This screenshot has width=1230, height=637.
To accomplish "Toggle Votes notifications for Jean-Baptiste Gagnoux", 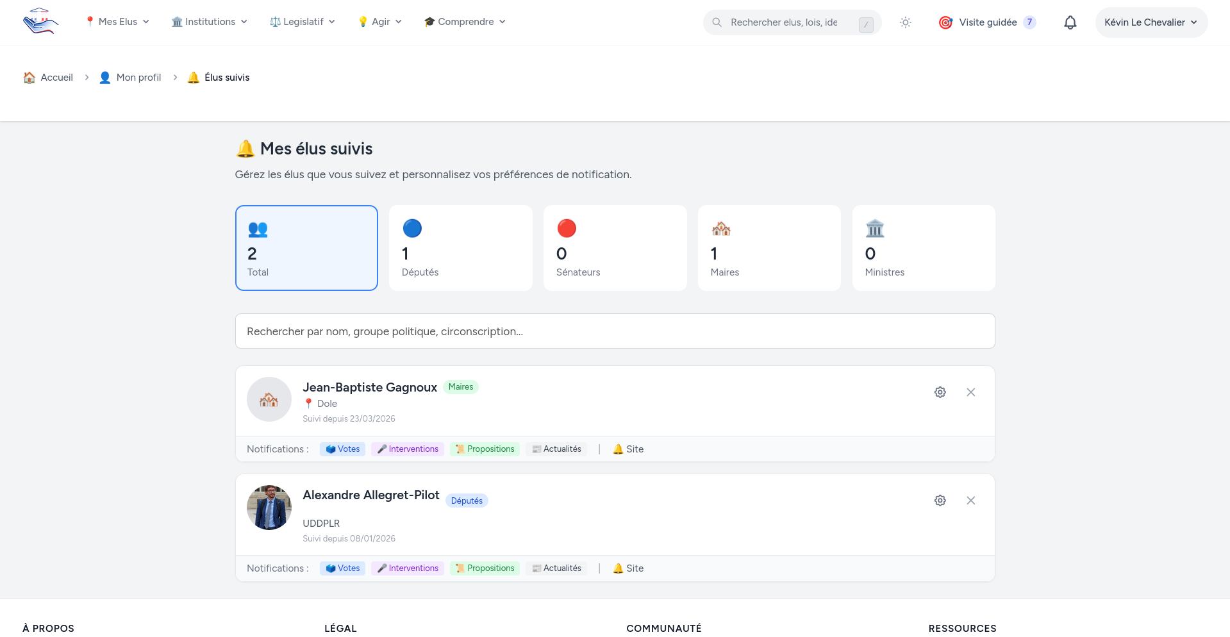I will click(x=342, y=449).
